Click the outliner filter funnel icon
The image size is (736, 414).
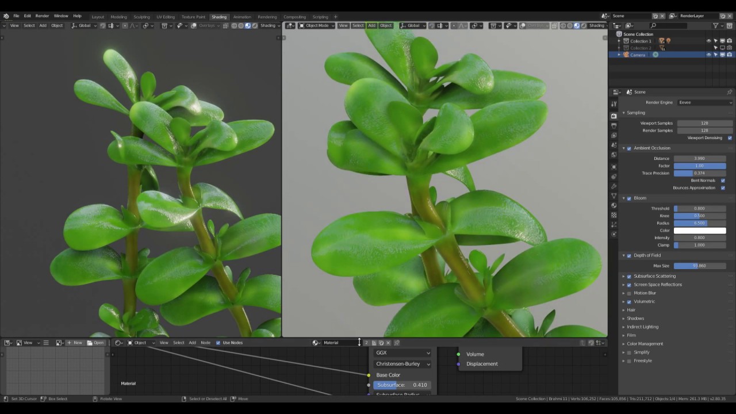click(x=715, y=25)
